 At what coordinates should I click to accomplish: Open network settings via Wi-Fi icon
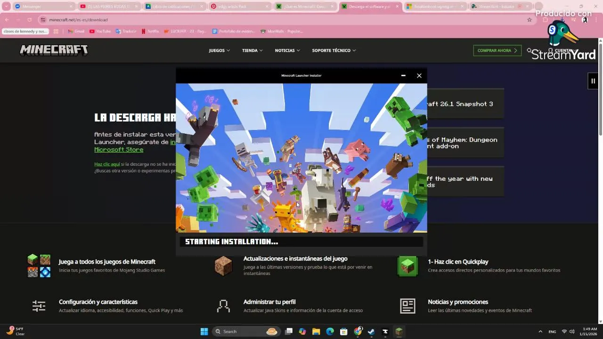point(564,331)
